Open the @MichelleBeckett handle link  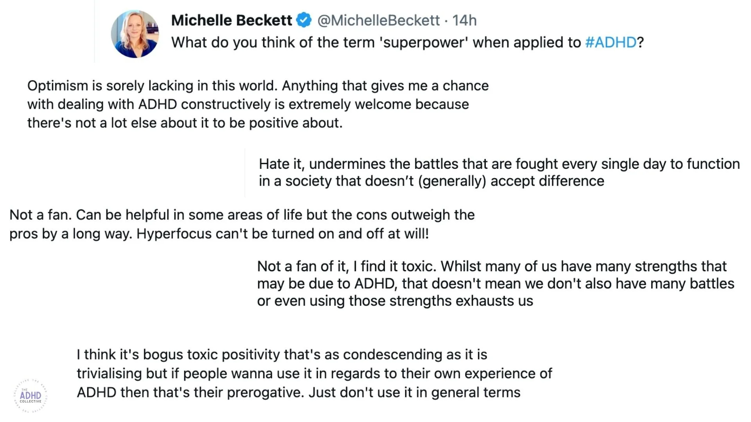coord(378,20)
